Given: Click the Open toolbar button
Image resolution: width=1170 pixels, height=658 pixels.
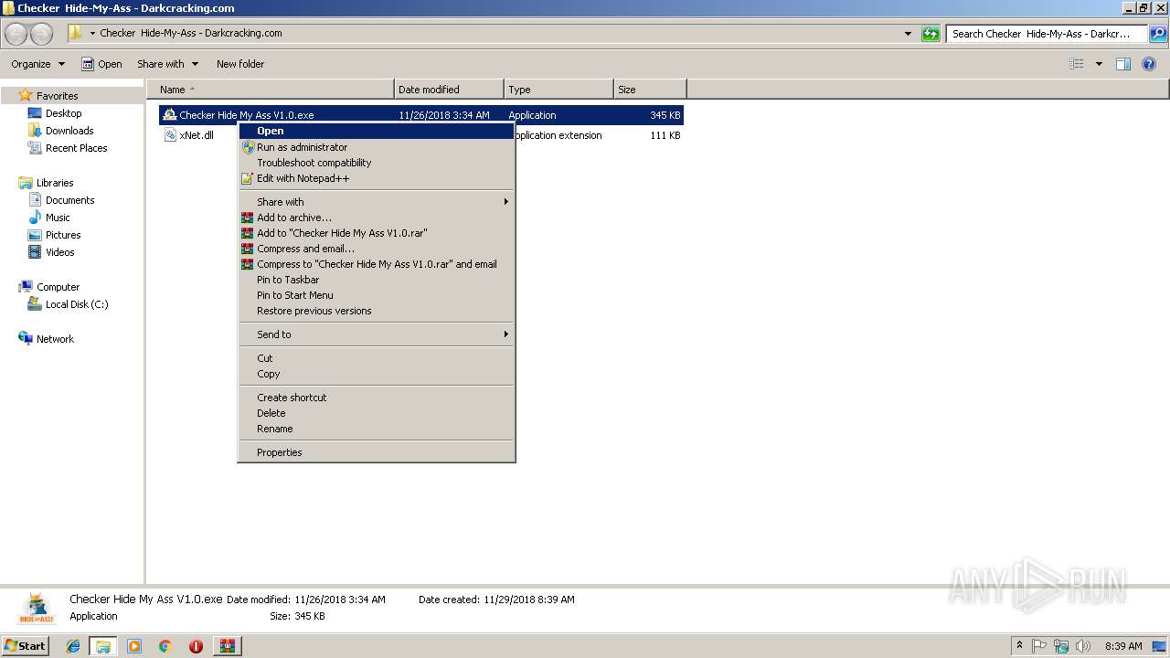Looking at the screenshot, I should coord(101,64).
